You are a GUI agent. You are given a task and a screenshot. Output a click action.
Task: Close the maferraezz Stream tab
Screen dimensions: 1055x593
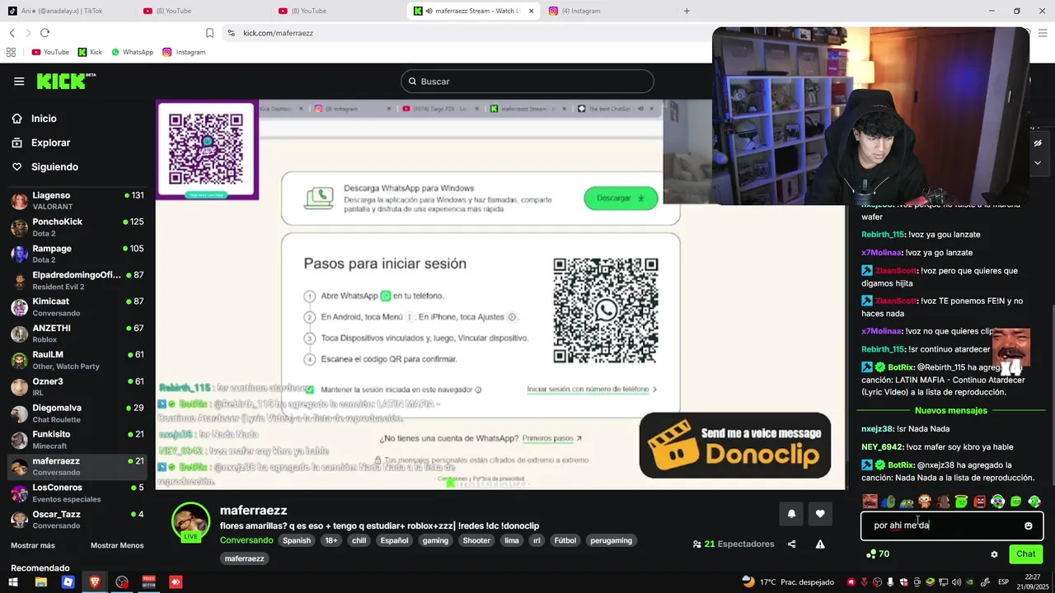(531, 11)
